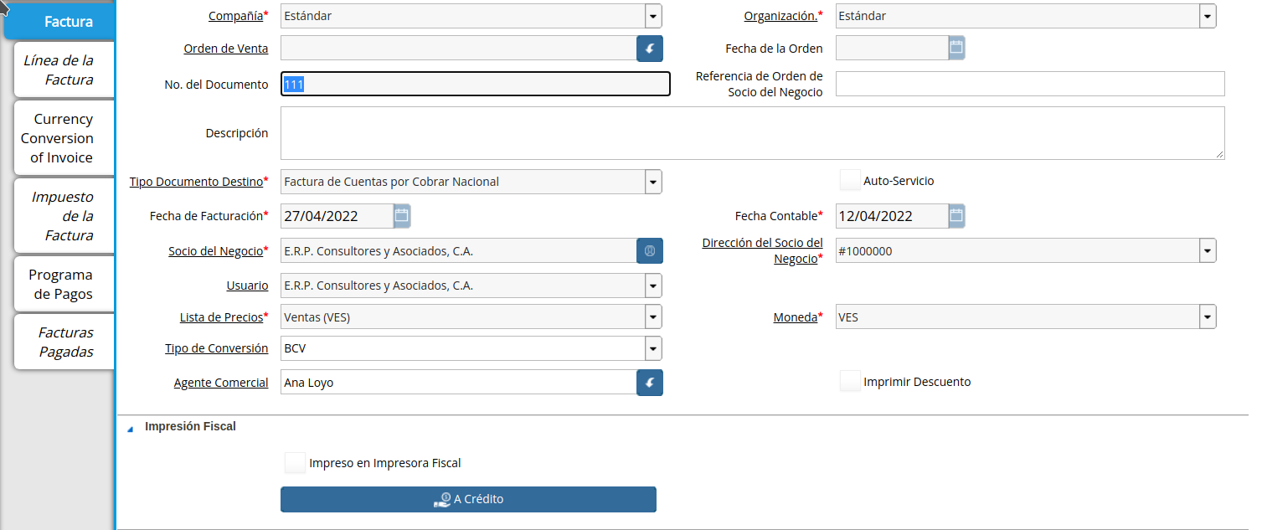The image size is (1262, 530).
Task: Open the Tipo Documento Destino dropdown
Action: point(653,182)
